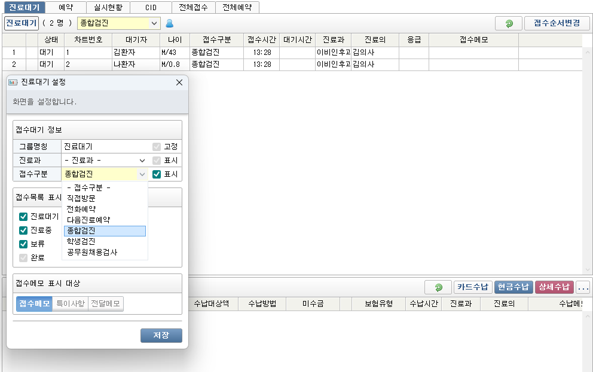Screen dimensions: 593x372
Task: Uncheck the 보류 checkbox
Action: click(24, 244)
